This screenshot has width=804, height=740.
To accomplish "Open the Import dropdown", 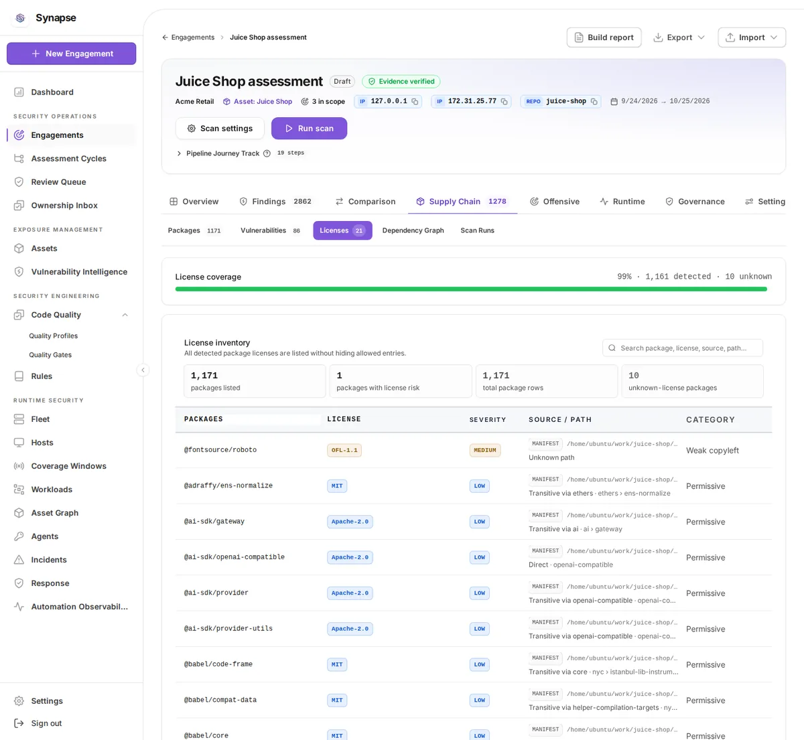I will (752, 38).
